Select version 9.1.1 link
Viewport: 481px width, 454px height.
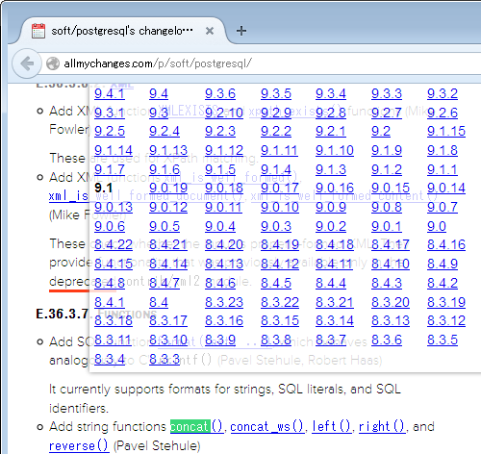[443, 169]
